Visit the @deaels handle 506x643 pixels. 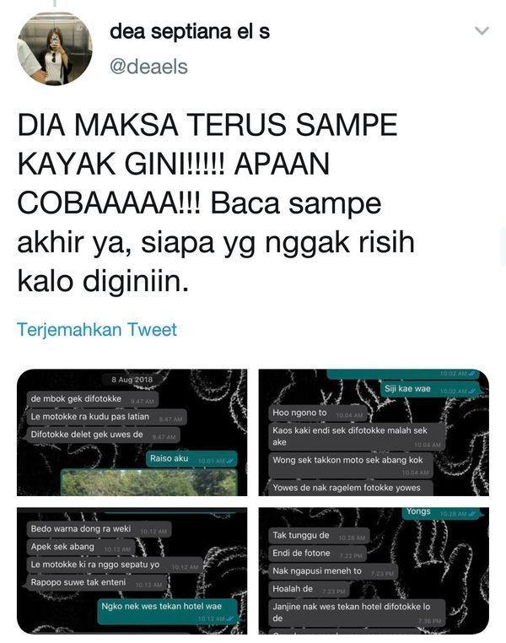point(148,67)
